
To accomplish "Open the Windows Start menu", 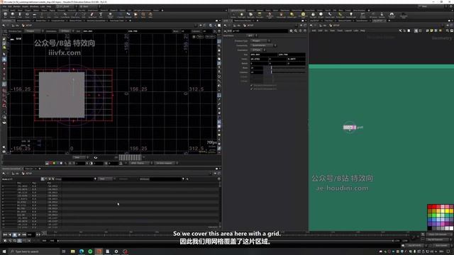I will [x=4, y=251].
